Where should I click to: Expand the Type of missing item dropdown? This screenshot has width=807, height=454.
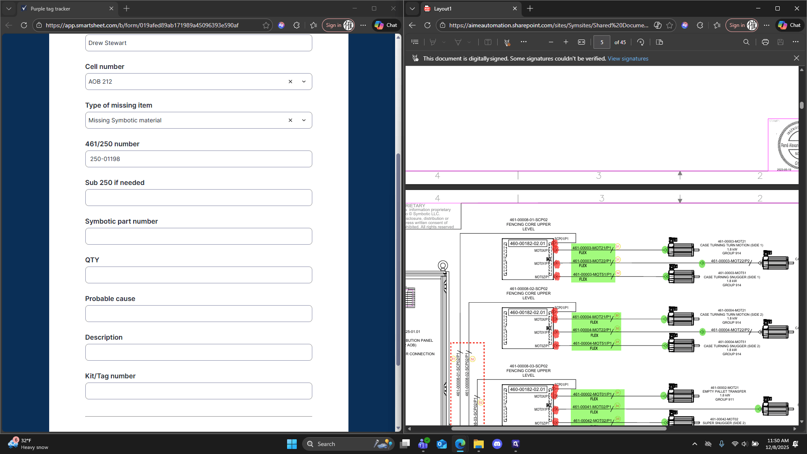(x=304, y=120)
